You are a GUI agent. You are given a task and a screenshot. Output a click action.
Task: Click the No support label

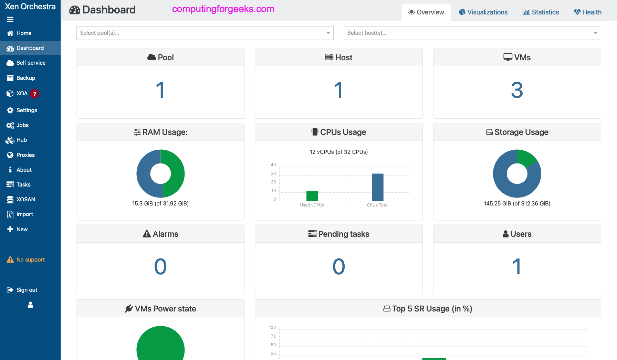[31, 260]
